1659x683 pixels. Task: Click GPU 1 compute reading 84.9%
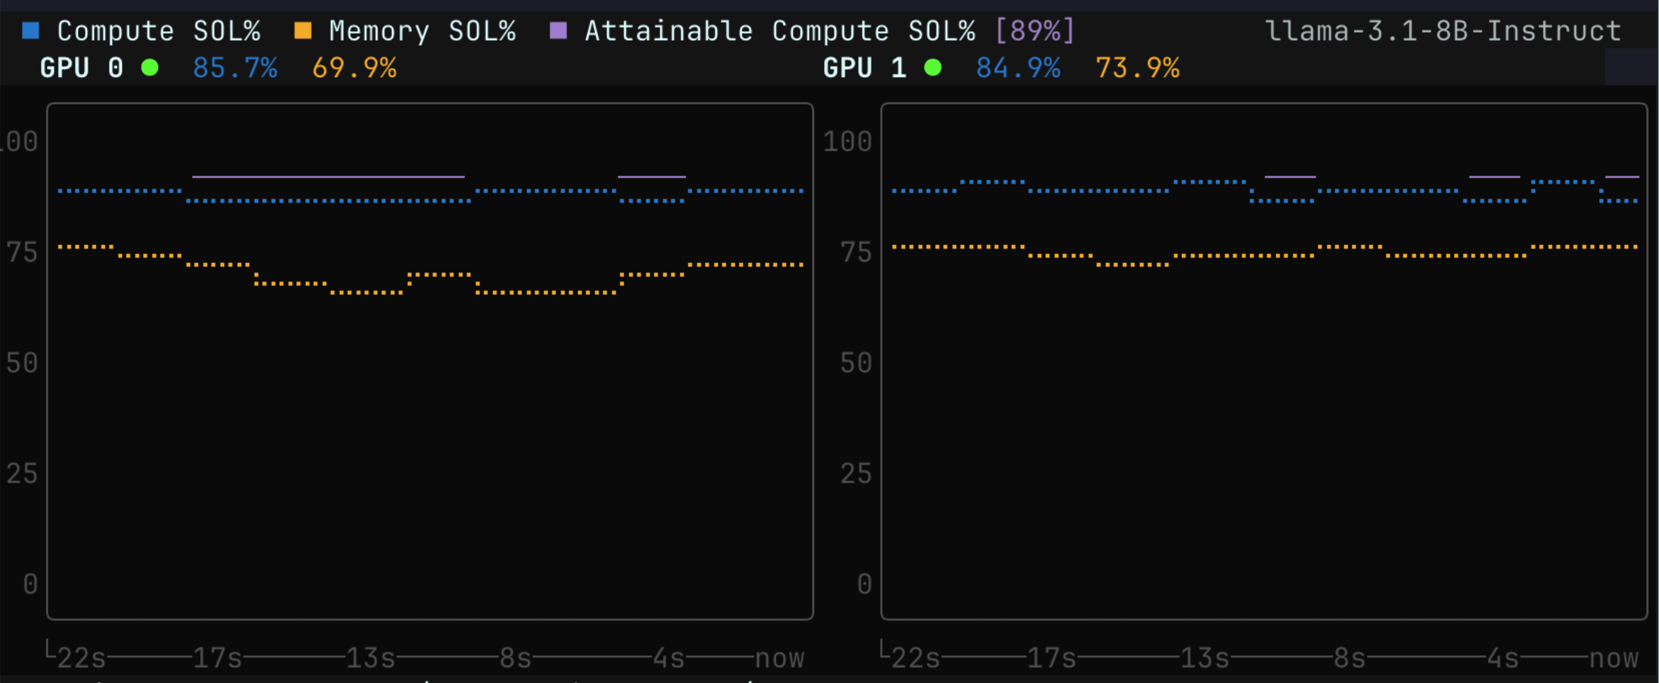(1018, 68)
